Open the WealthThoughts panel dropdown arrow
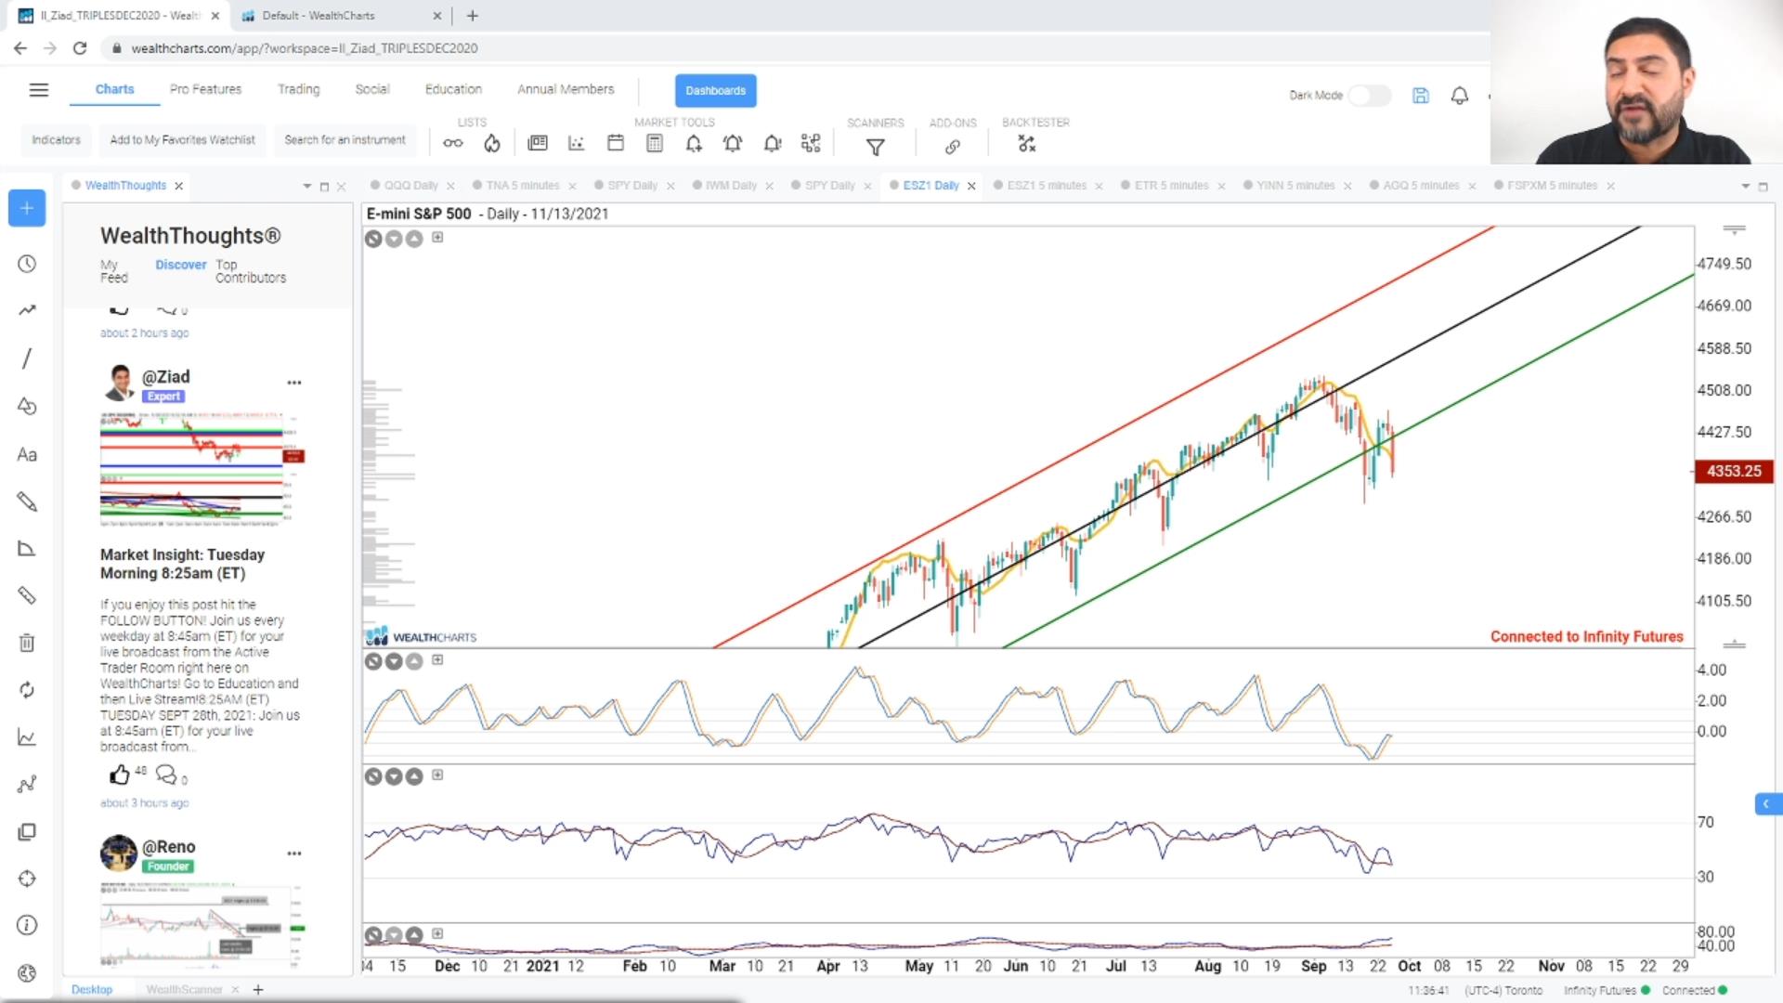Image resolution: width=1783 pixels, height=1003 pixels. coord(306,187)
